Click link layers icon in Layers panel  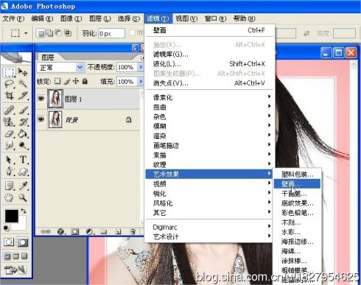tap(46, 231)
